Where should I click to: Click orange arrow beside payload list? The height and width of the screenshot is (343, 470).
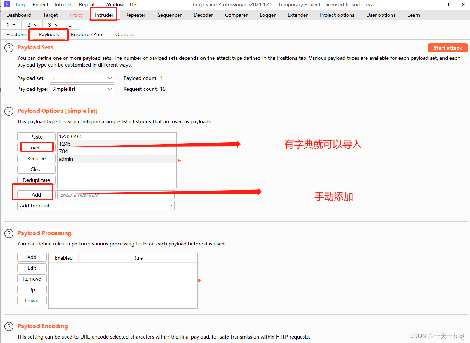179,160
